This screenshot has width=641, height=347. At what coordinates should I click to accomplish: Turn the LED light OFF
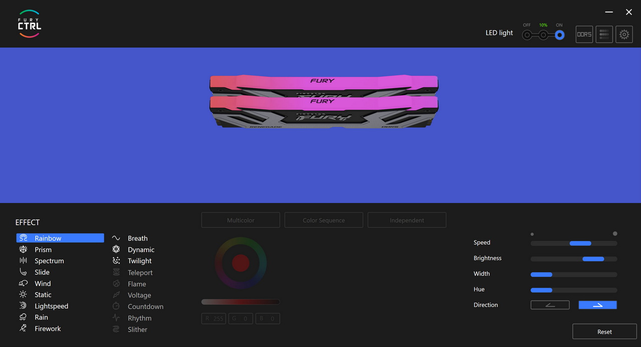(x=527, y=35)
